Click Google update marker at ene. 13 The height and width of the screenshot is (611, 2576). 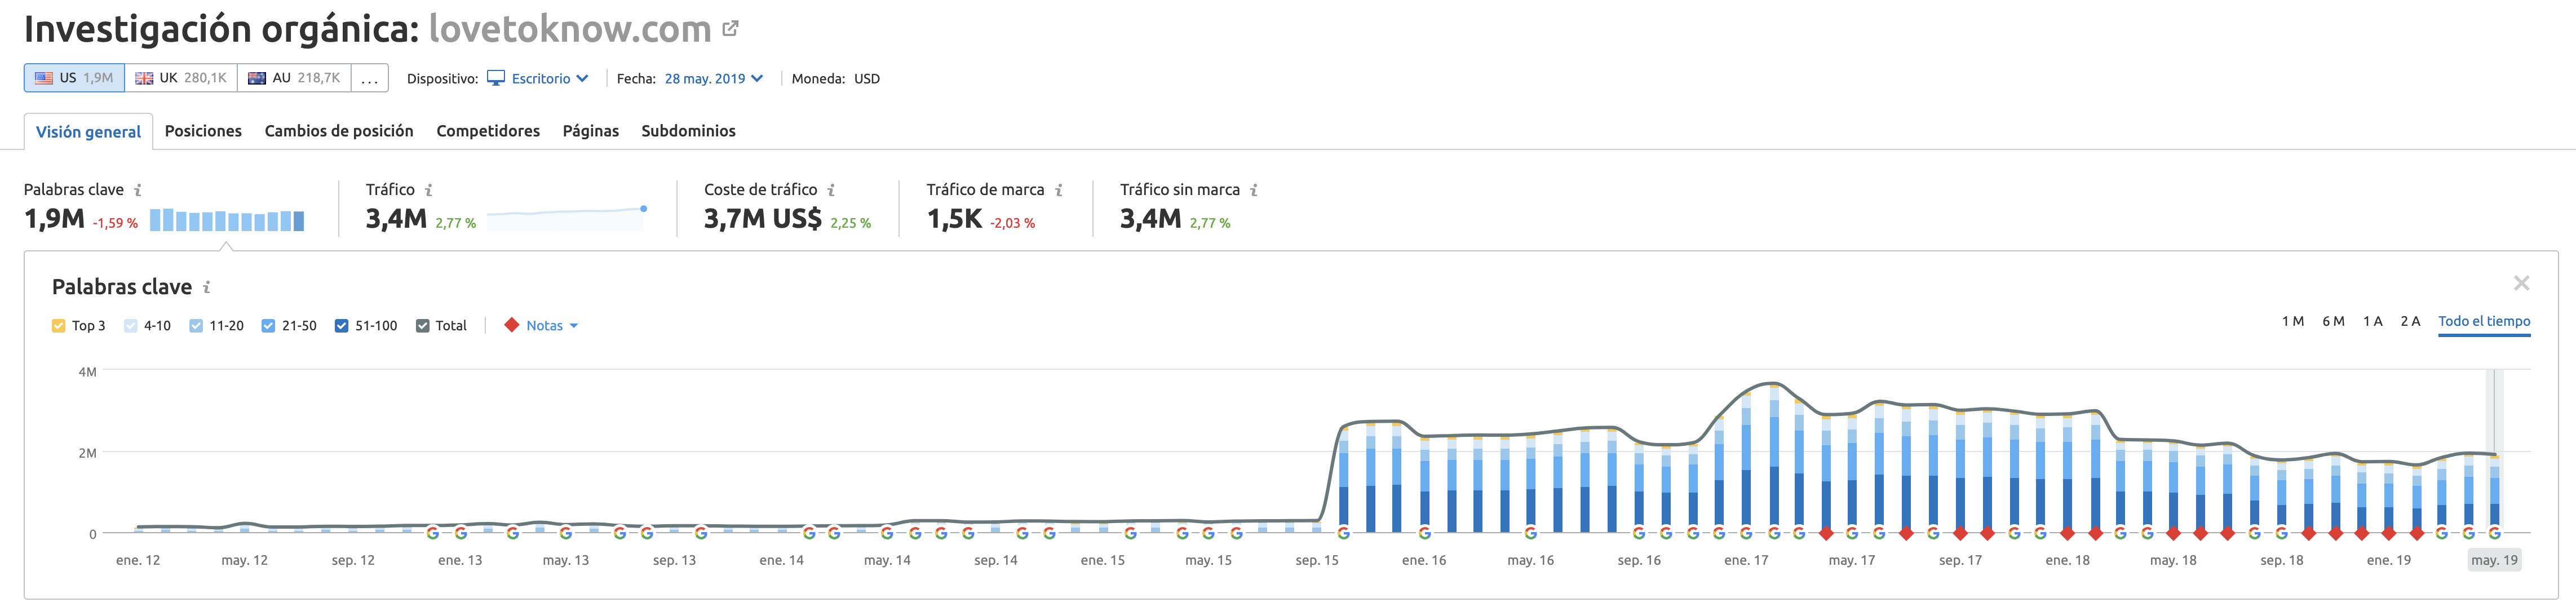[460, 533]
